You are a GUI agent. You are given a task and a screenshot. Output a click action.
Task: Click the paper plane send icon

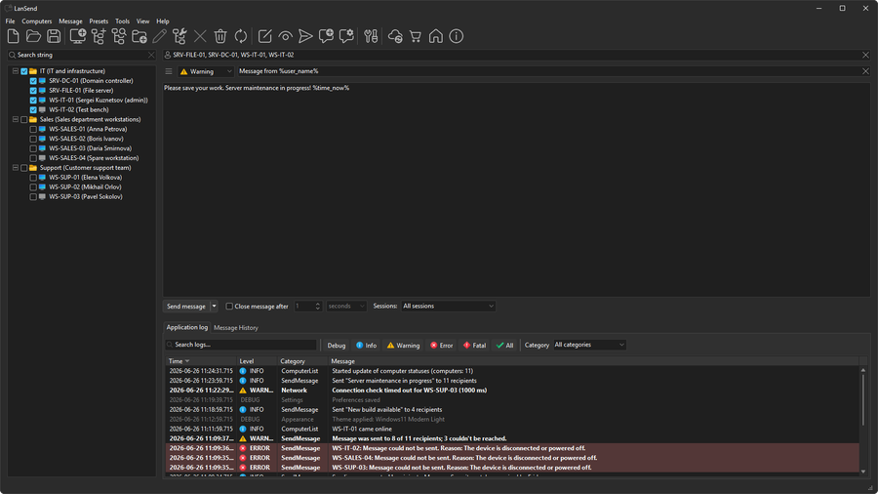(305, 36)
